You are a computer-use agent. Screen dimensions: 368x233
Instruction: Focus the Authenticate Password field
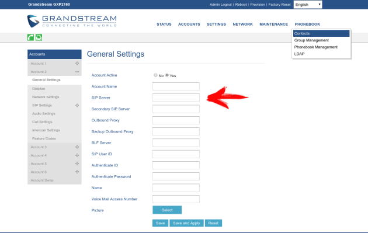[x=176, y=176]
